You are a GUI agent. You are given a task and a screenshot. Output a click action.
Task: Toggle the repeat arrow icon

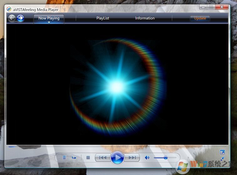pos(74,158)
